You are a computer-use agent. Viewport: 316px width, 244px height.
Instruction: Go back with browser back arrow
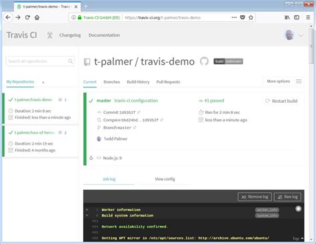point(8,17)
